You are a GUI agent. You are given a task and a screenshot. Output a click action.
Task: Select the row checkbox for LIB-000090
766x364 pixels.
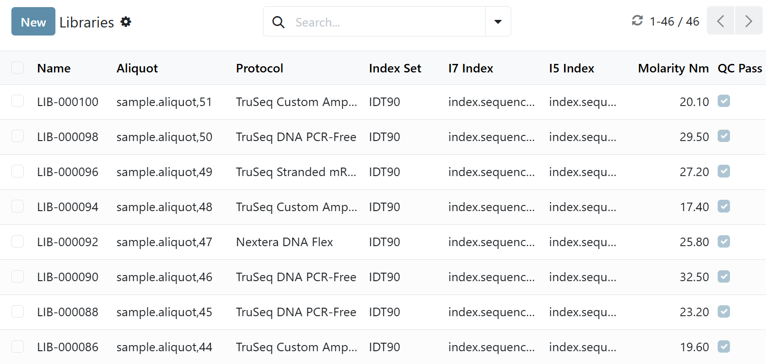(18, 276)
